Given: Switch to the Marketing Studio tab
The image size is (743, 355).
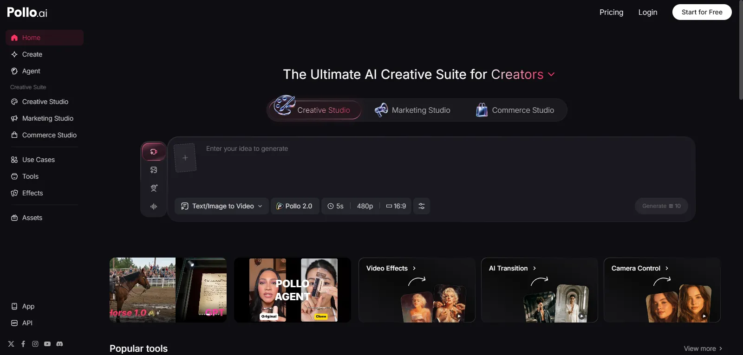Looking at the screenshot, I should point(412,110).
